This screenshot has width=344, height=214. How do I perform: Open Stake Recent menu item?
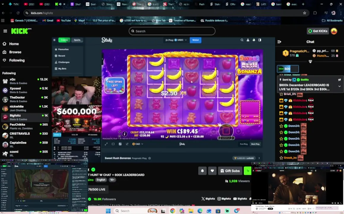pyautogui.click(x=60, y=56)
